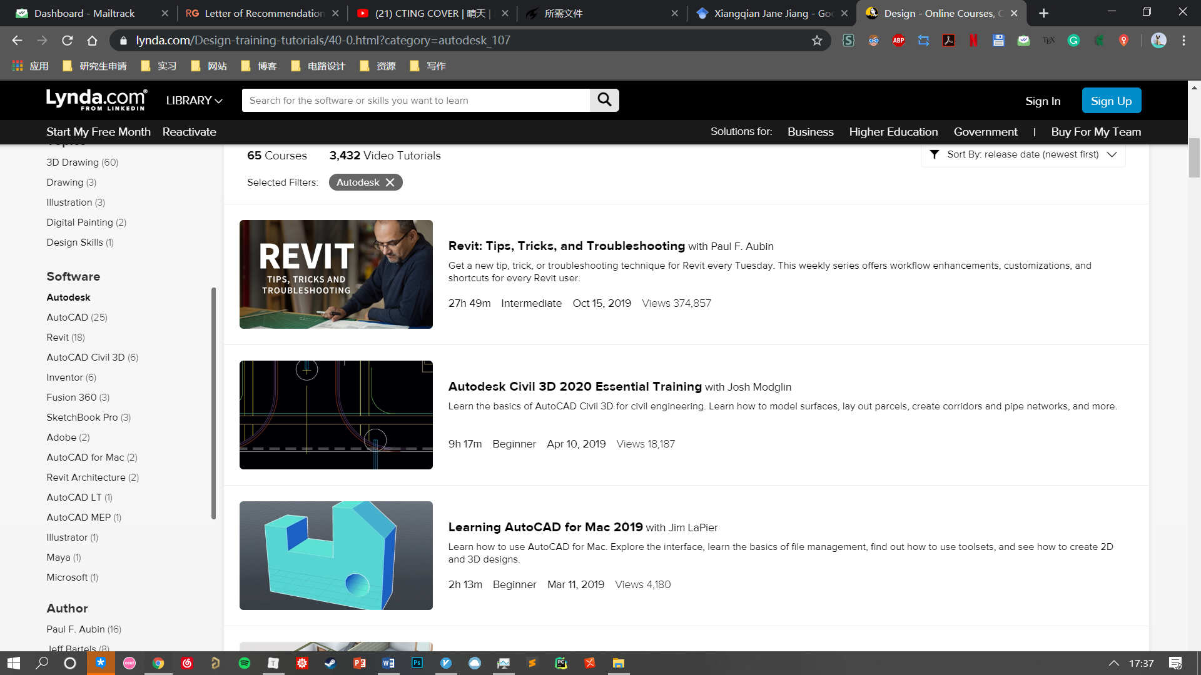Close the Design - Online Courses tab
1201x675 pixels.
tap(1014, 13)
